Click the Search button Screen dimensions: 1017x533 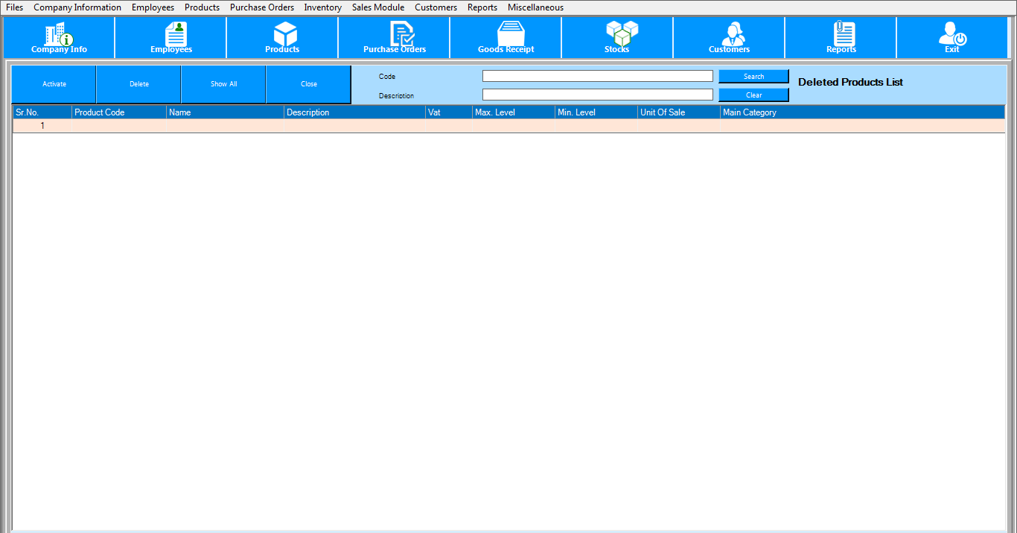click(x=753, y=77)
